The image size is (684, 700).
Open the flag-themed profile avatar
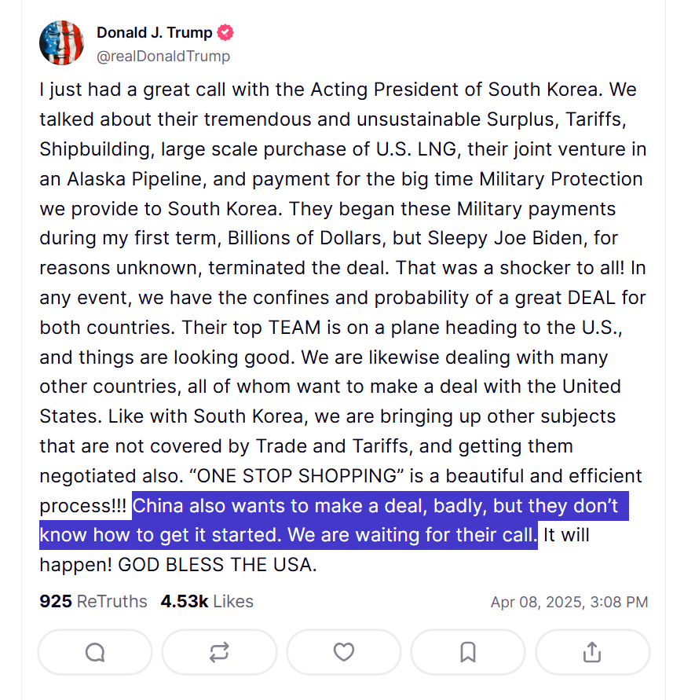[x=61, y=43]
